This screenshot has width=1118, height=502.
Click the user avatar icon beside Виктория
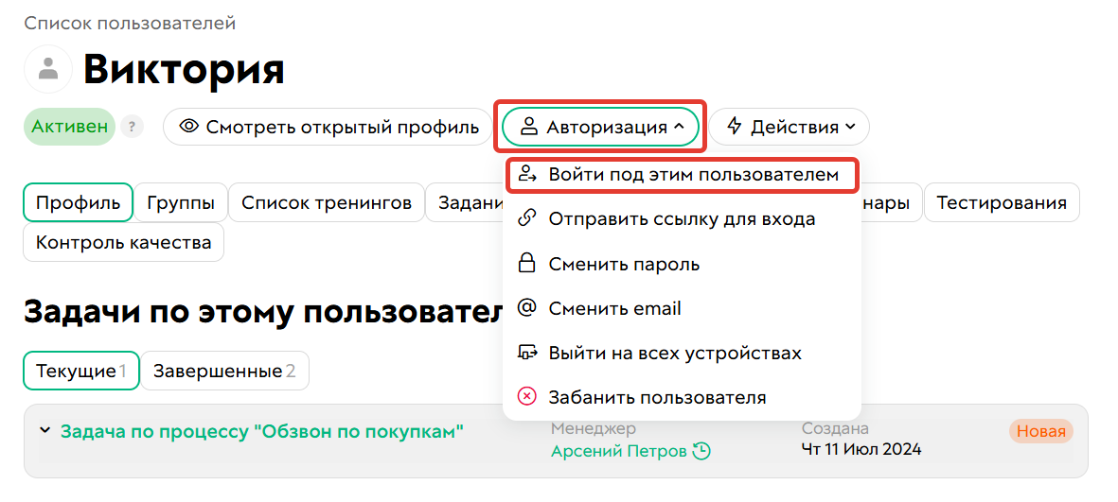pos(48,69)
